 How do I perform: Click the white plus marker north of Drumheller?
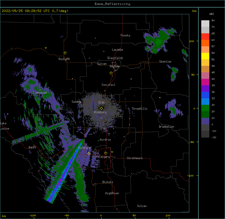pyautogui.click(x=160, y=98)
